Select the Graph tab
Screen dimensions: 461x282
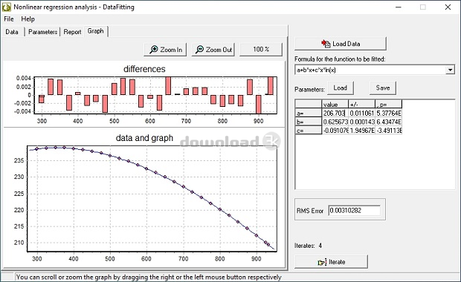96,31
